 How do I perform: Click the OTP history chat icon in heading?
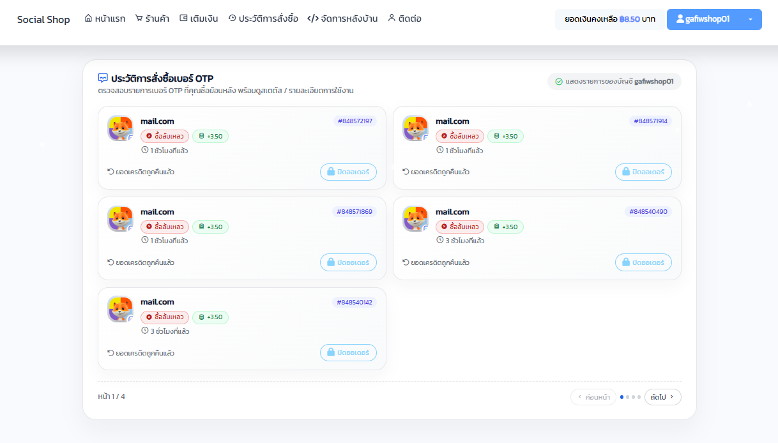[103, 79]
